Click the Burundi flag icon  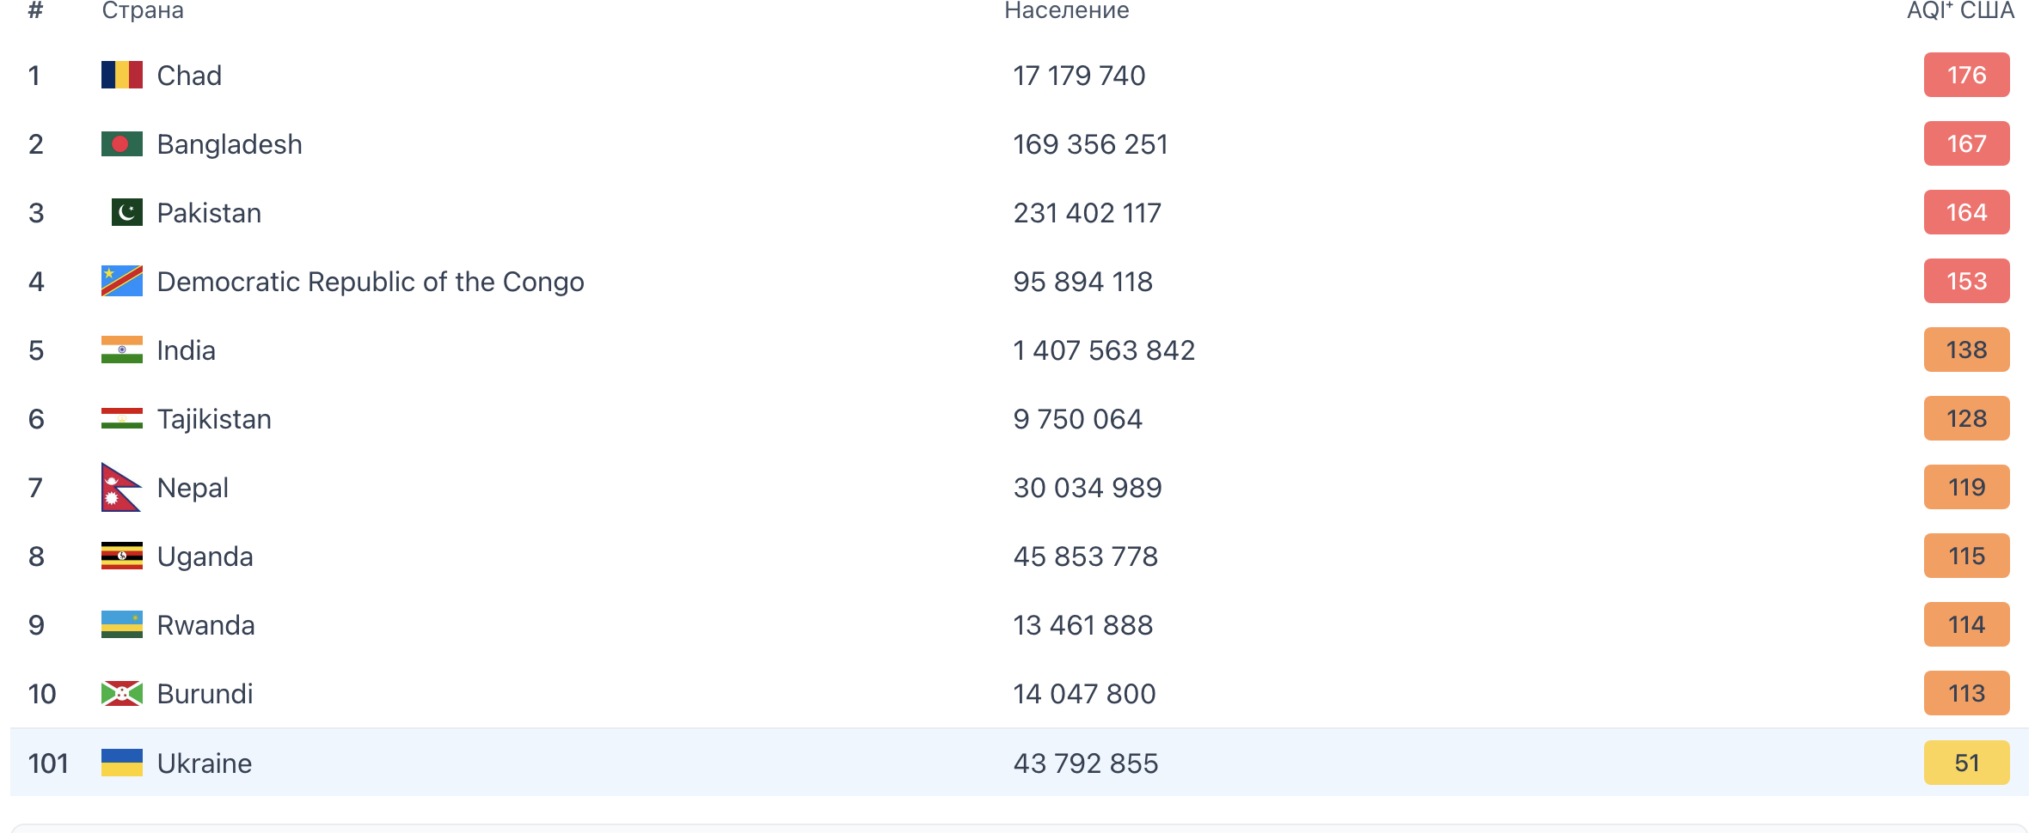coord(121,693)
